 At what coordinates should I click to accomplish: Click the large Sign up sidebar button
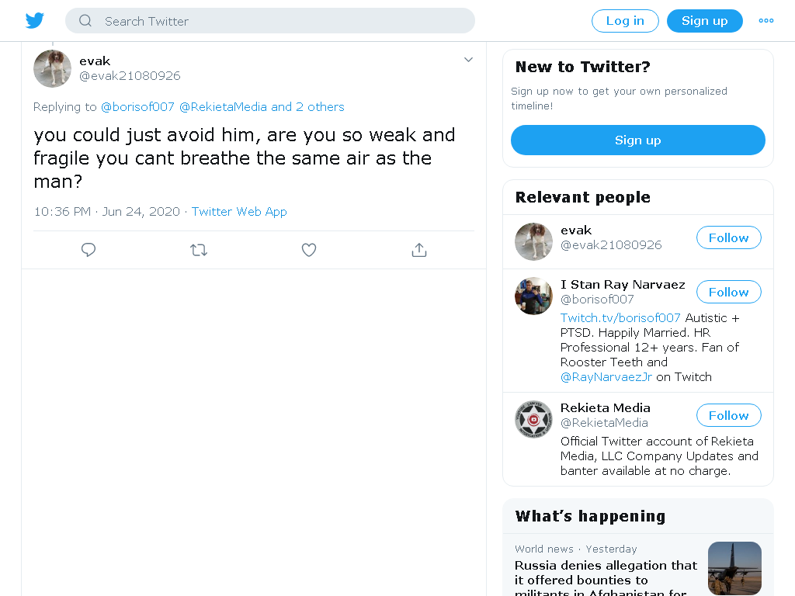(x=638, y=140)
